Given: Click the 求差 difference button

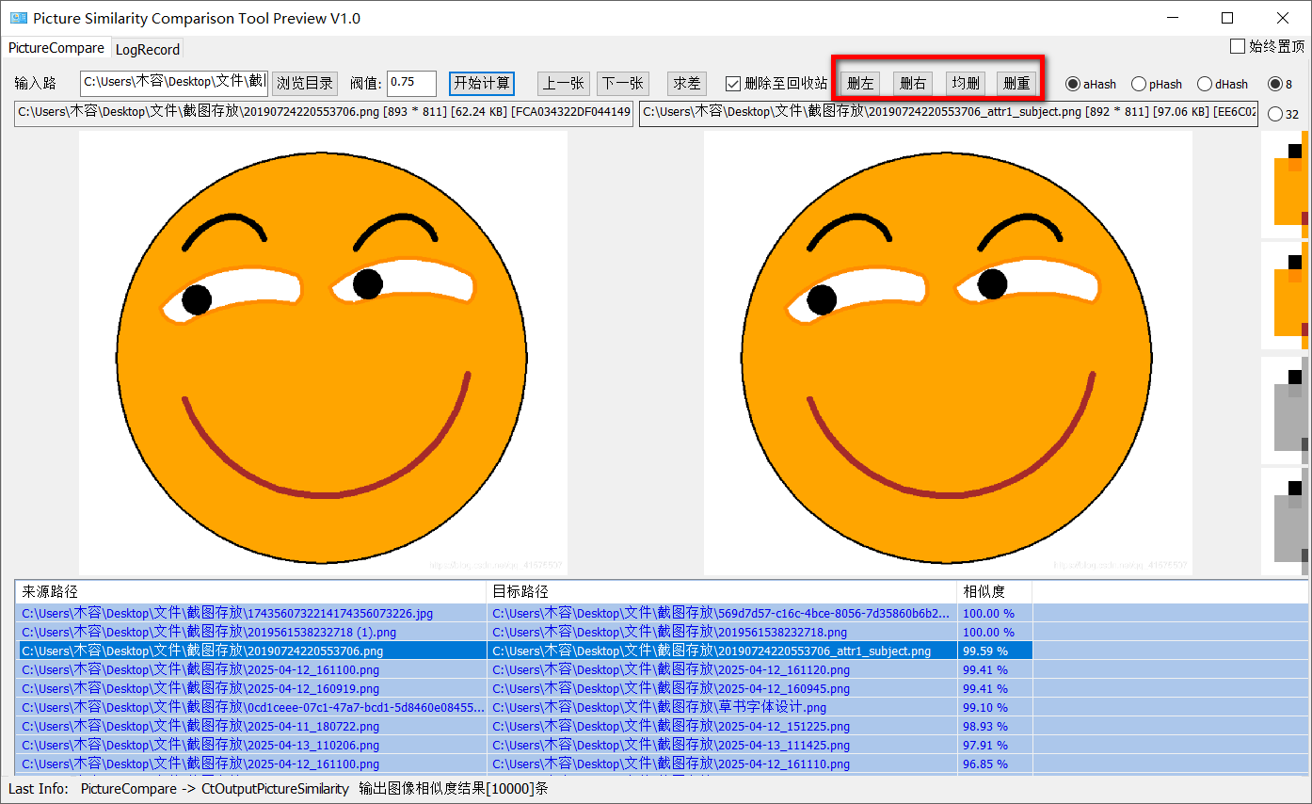Looking at the screenshot, I should [686, 83].
